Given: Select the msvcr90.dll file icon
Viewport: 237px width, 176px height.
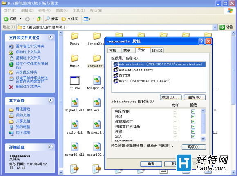Looking at the screenshot, I should pyautogui.click(x=74, y=147).
